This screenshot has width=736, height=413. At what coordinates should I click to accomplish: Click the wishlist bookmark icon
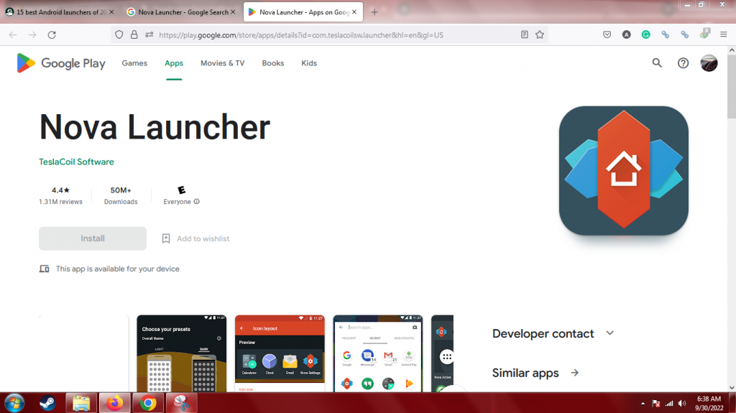[x=166, y=238]
